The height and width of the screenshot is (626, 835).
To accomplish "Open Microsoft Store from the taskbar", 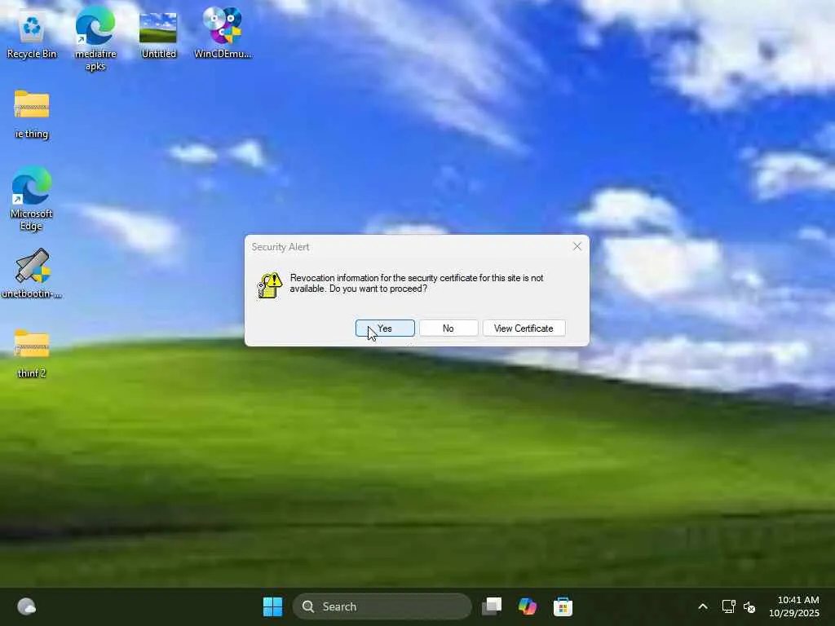I will (x=563, y=606).
